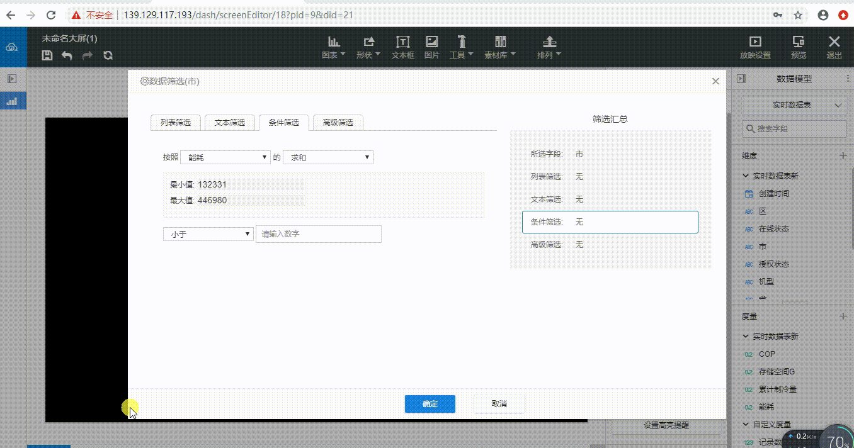
Task: Reload the browser page
Action: [51, 15]
